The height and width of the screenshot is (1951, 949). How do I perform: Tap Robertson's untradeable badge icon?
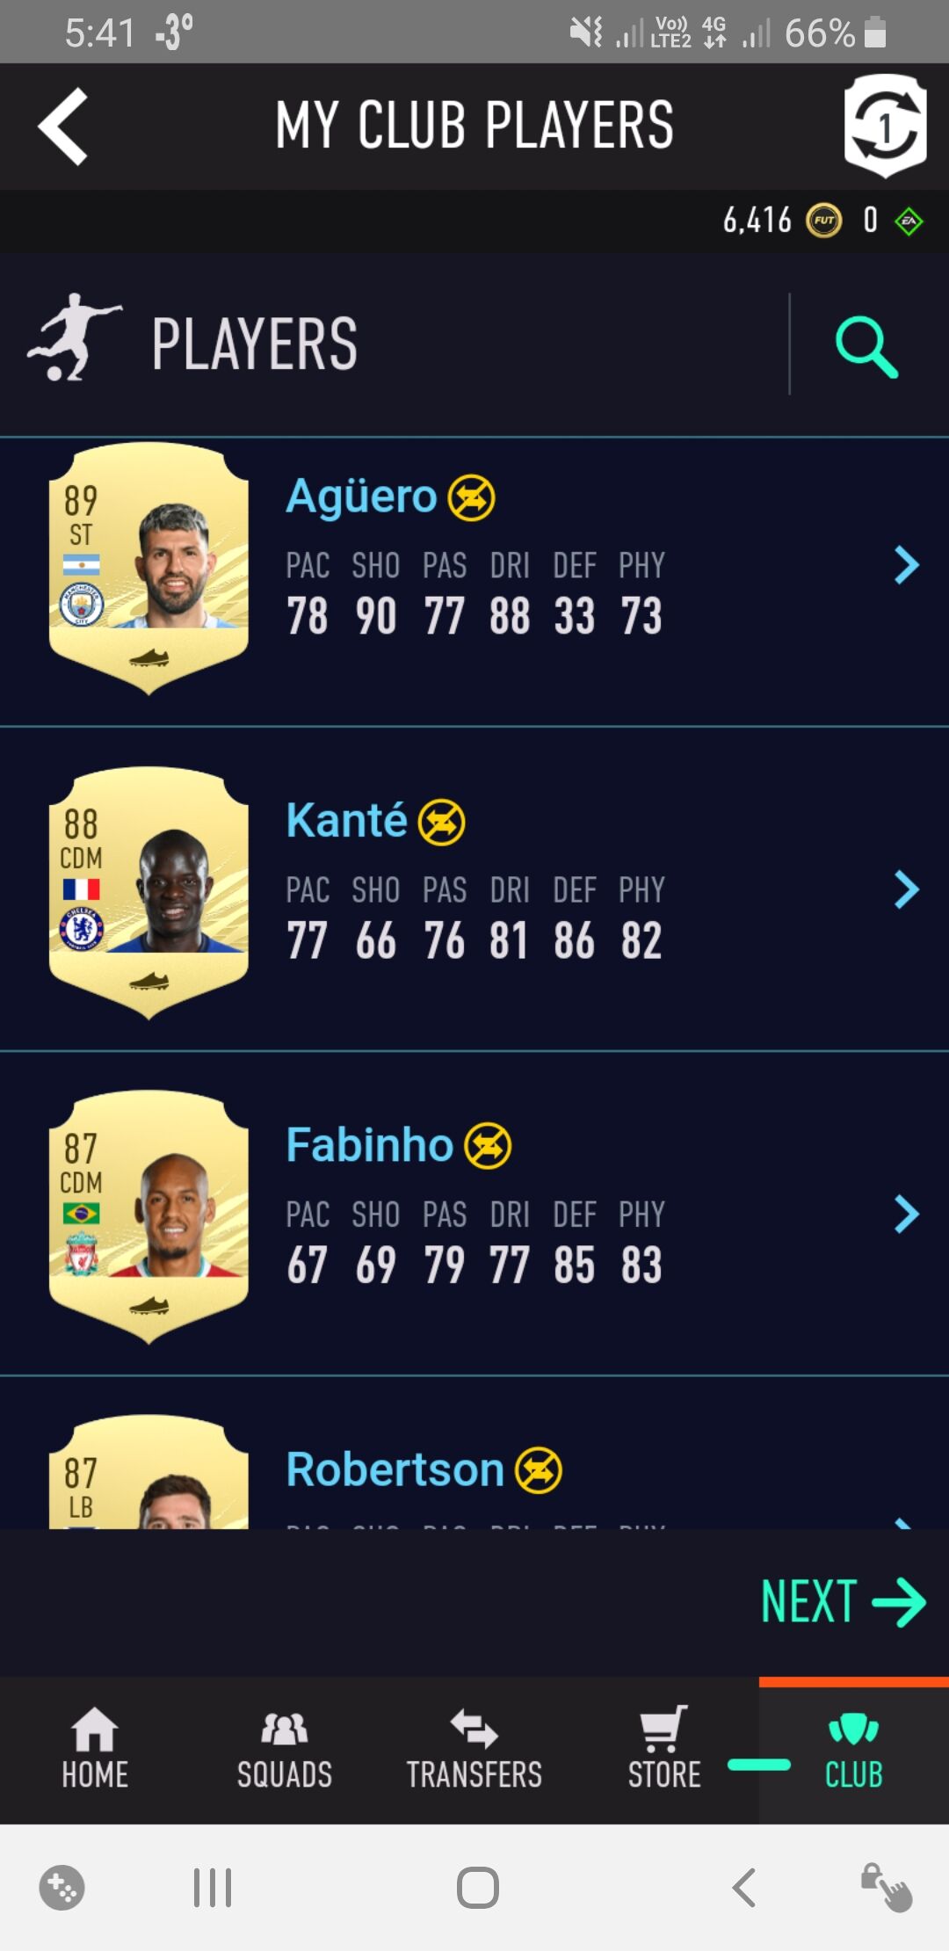click(538, 1470)
